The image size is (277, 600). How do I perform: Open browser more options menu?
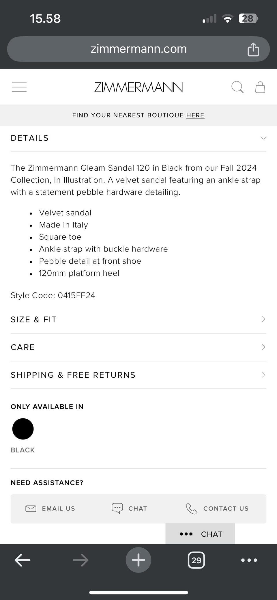point(249,560)
